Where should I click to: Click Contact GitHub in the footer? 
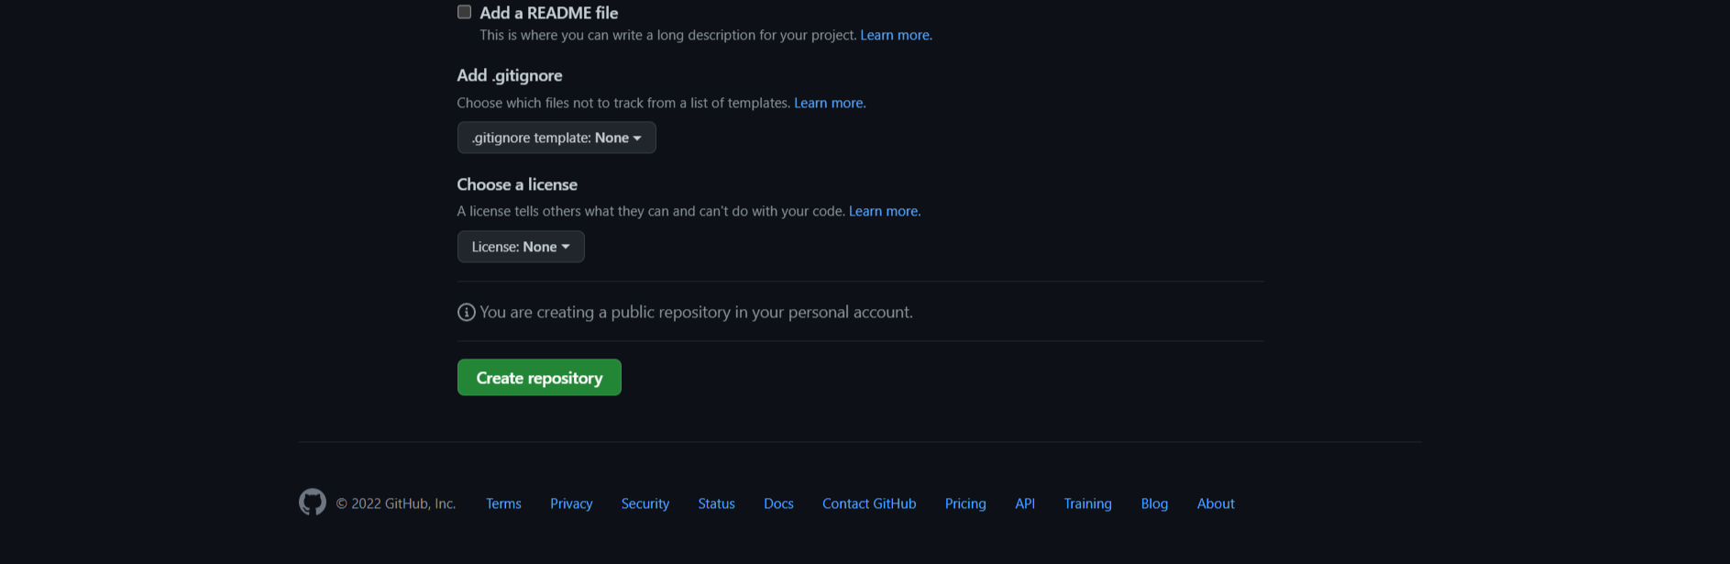pyautogui.click(x=869, y=503)
